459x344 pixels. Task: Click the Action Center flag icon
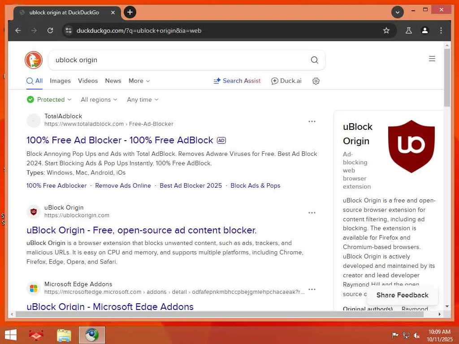(x=395, y=335)
